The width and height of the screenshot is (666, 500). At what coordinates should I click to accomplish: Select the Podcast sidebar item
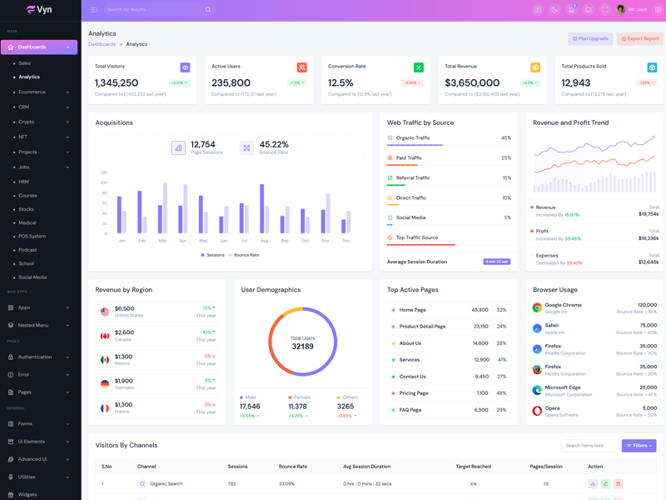pos(27,250)
